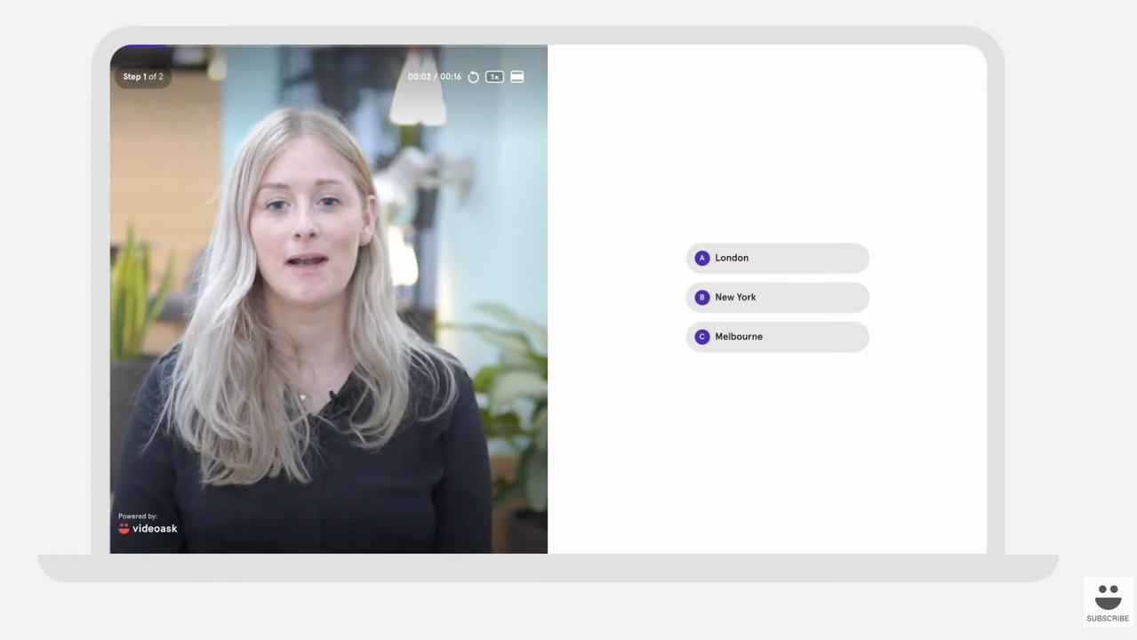This screenshot has width=1137, height=640.
Task: Click the Melbourne label text
Action: tap(739, 337)
